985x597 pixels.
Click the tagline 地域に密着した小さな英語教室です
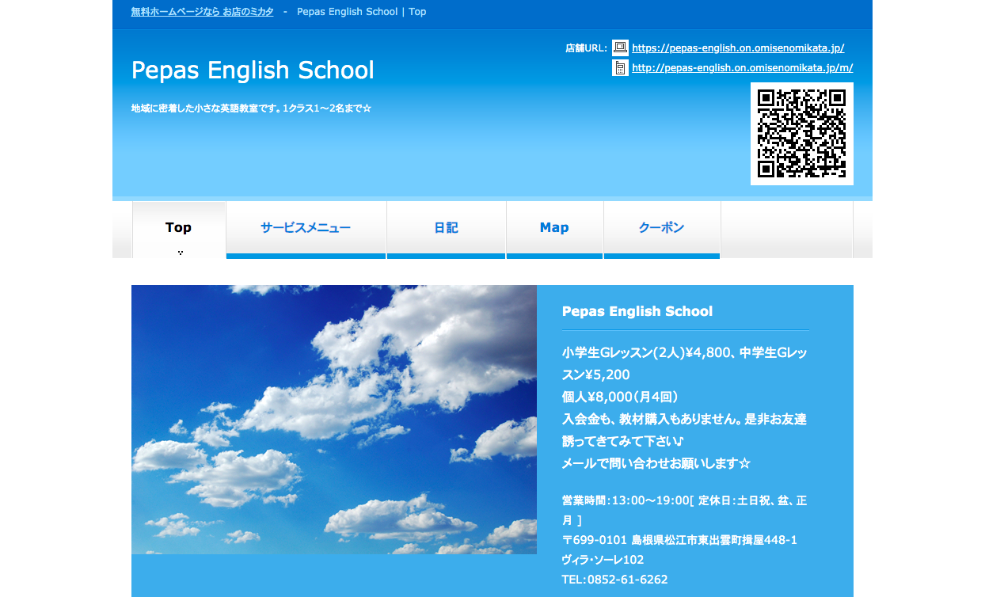(x=206, y=108)
